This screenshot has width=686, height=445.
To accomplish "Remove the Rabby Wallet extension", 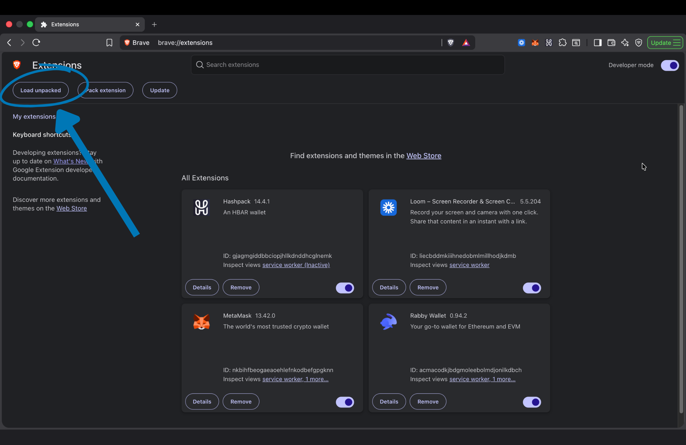I will [428, 402].
